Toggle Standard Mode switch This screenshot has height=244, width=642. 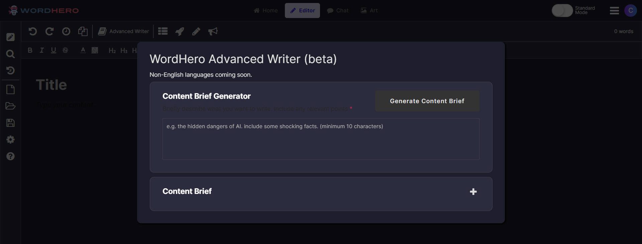(562, 10)
